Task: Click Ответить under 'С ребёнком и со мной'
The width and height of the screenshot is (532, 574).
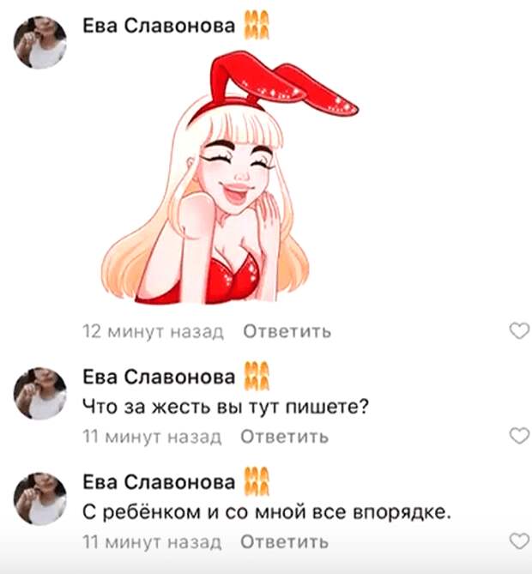Action: [x=285, y=541]
